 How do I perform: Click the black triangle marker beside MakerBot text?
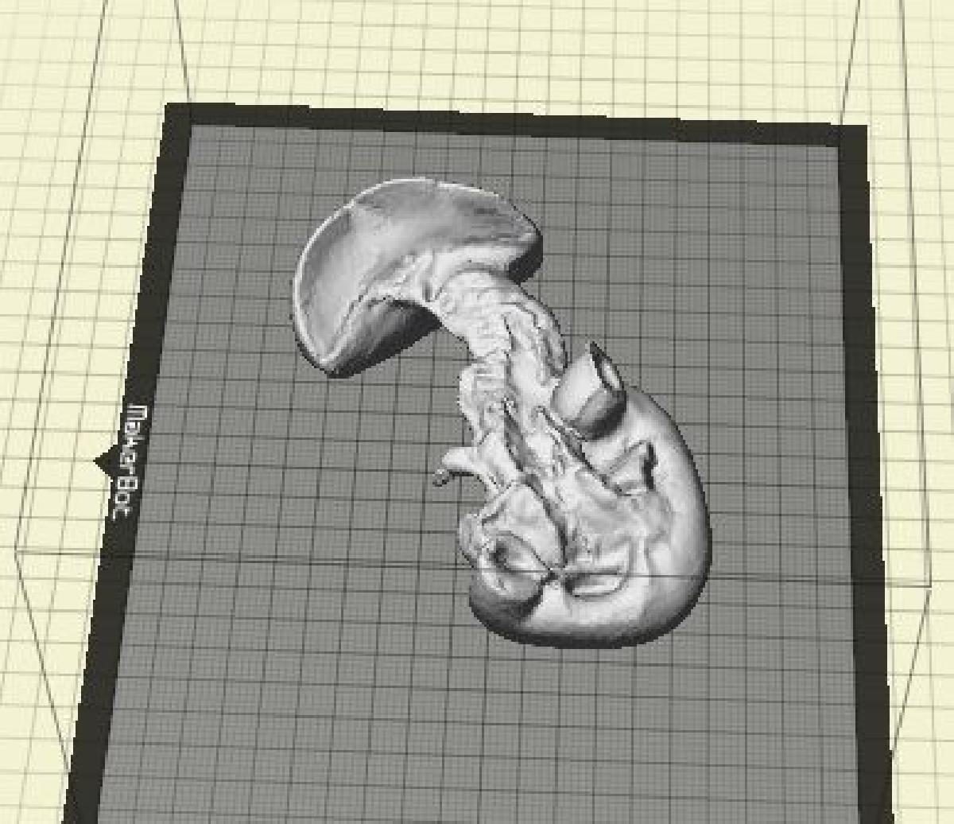pos(103,461)
